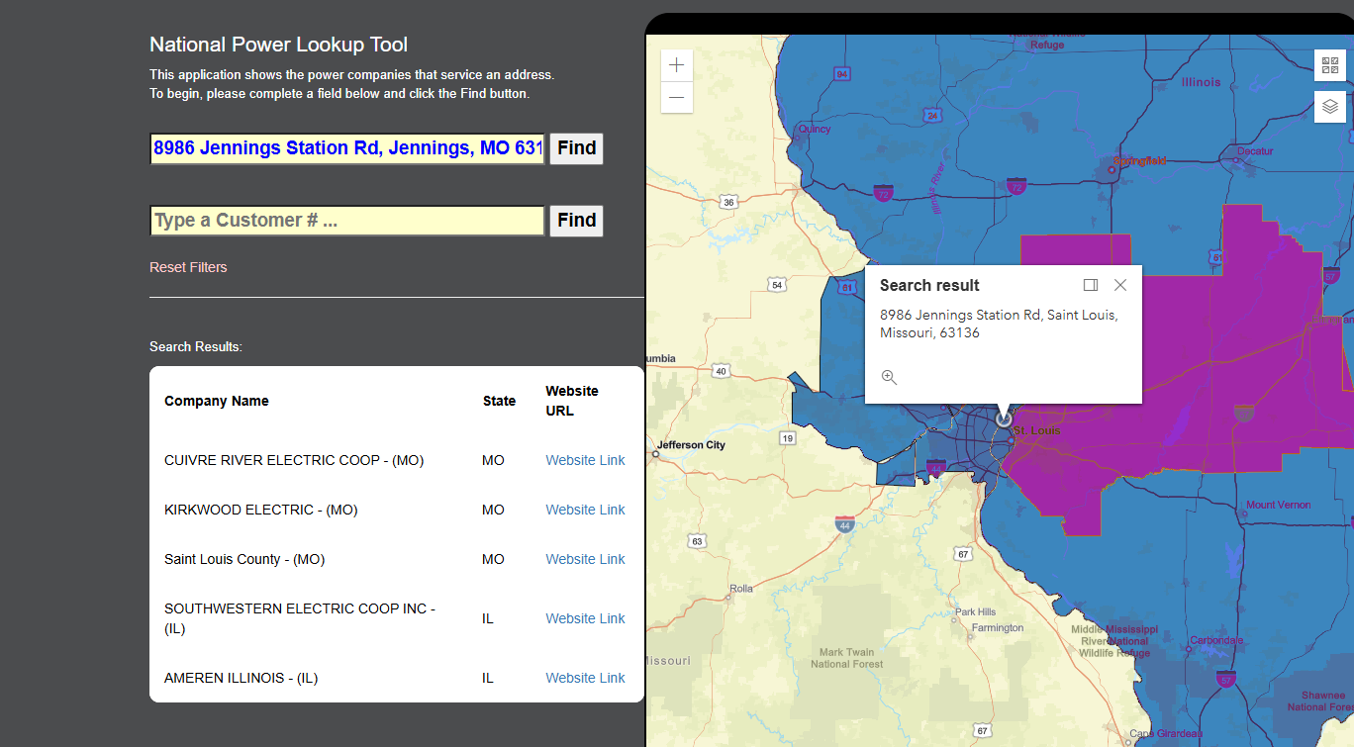Image resolution: width=1354 pixels, height=747 pixels.
Task: Zoom to the search result location
Action: tap(889, 377)
